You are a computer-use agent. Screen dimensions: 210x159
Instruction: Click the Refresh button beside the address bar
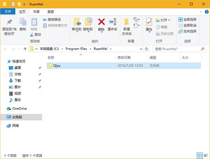[147, 49]
